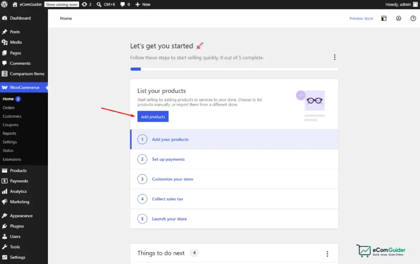Open WooCommerce Extensions submenu item
The width and height of the screenshot is (420, 264).
click(12, 159)
